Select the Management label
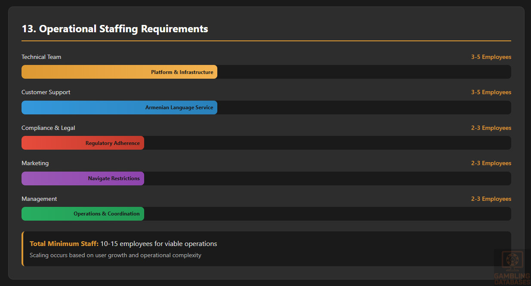This screenshot has height=286, width=531. [39, 199]
